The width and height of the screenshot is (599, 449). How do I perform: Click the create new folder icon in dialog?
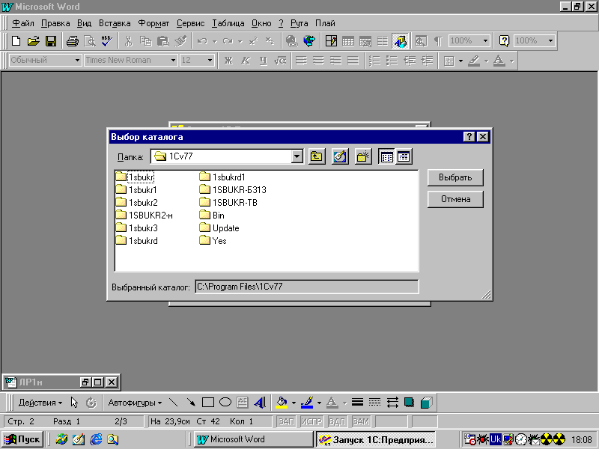point(363,156)
